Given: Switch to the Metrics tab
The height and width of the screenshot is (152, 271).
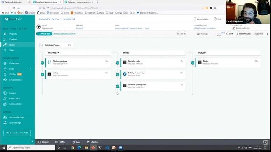Looking at the screenshot, I should pos(92,142).
